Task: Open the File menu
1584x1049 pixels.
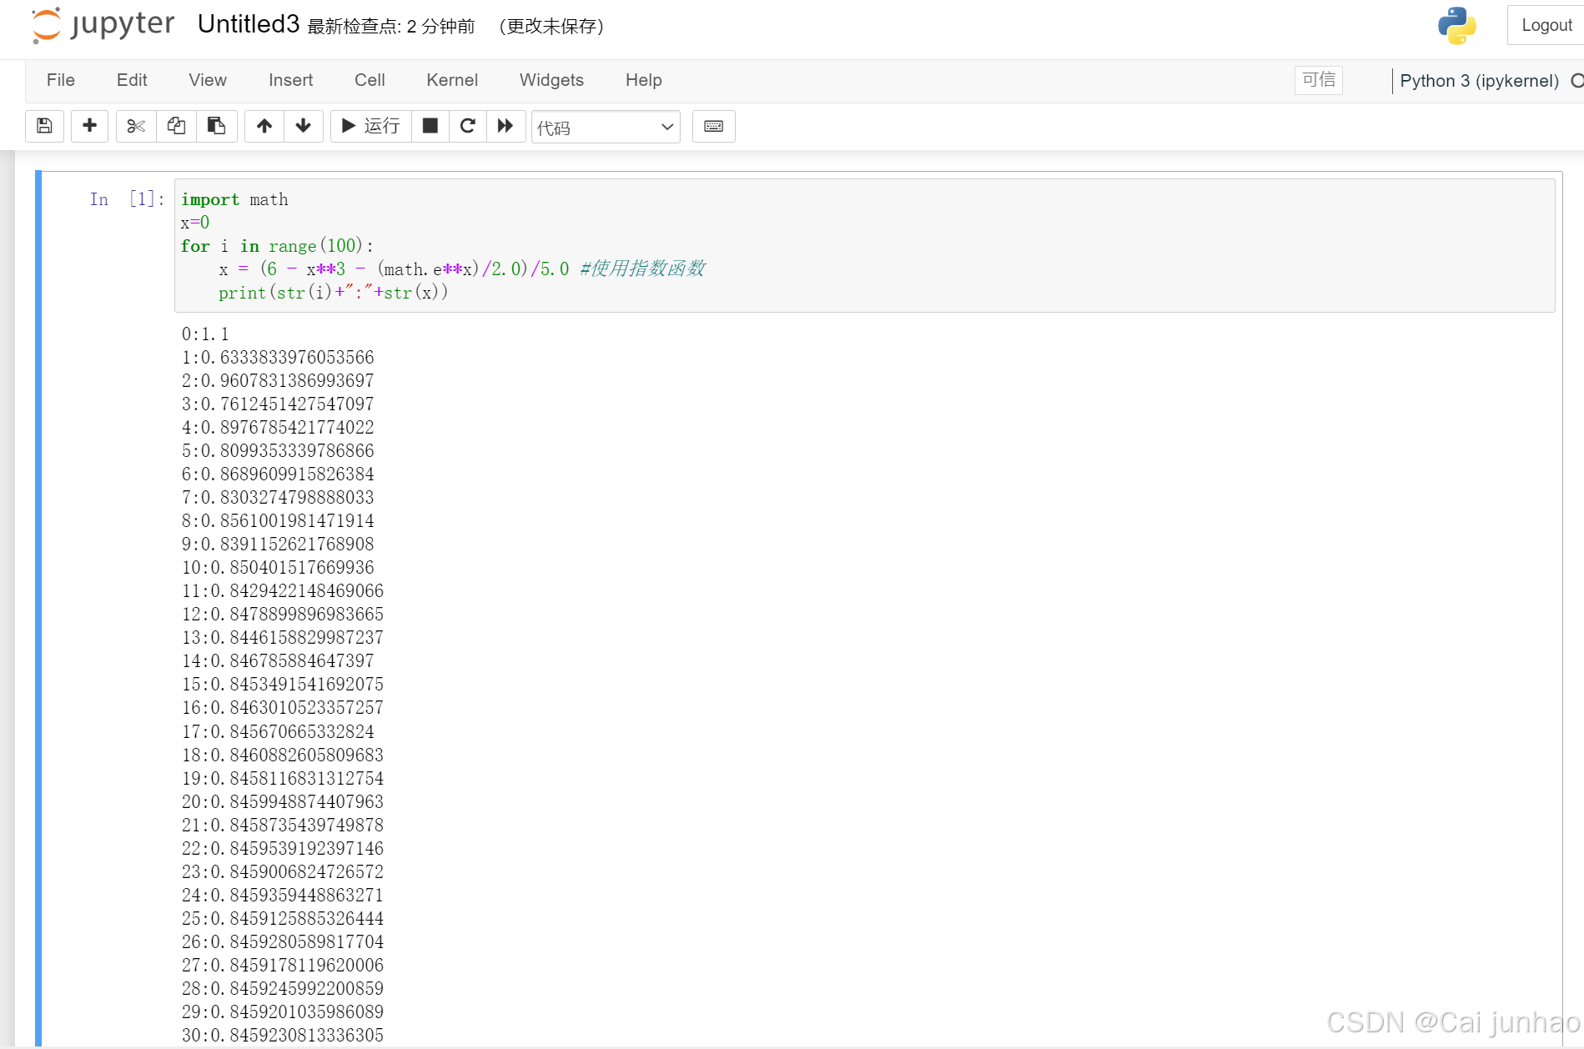Action: tap(61, 80)
